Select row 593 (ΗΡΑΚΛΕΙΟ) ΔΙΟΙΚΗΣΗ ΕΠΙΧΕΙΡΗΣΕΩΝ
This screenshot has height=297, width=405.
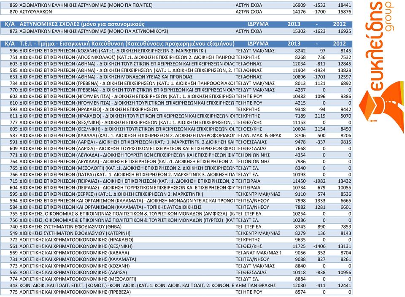point(176,110)
